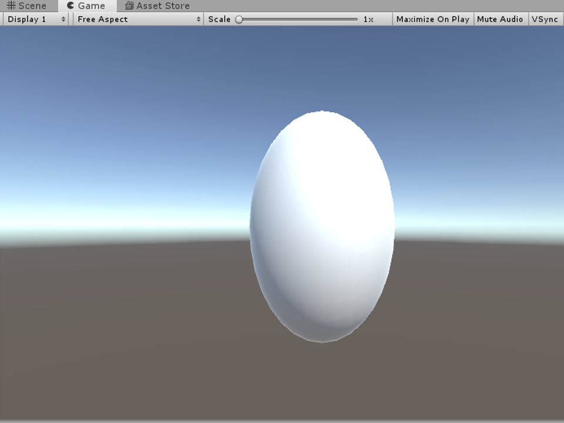Open the Free Aspect dropdown
Viewport: 564px width, 423px height.
click(138, 19)
